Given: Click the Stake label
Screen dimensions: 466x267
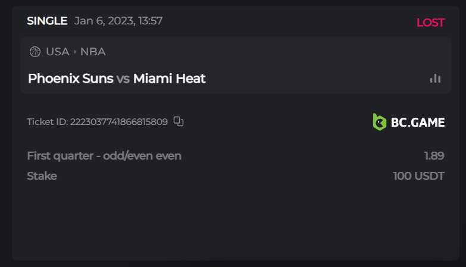Looking at the screenshot, I should (42, 176).
